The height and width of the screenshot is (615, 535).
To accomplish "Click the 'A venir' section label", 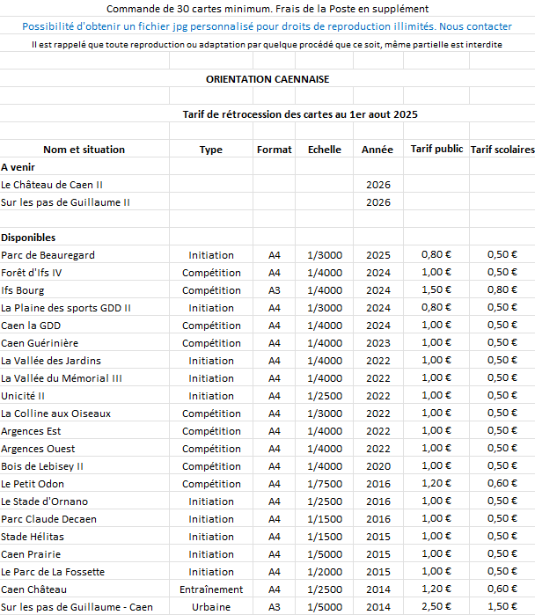I will coord(18,167).
